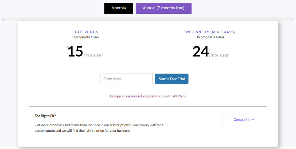This screenshot has width=296, height=149.
Task: Focus the Enter email field
Action: coord(126,79)
